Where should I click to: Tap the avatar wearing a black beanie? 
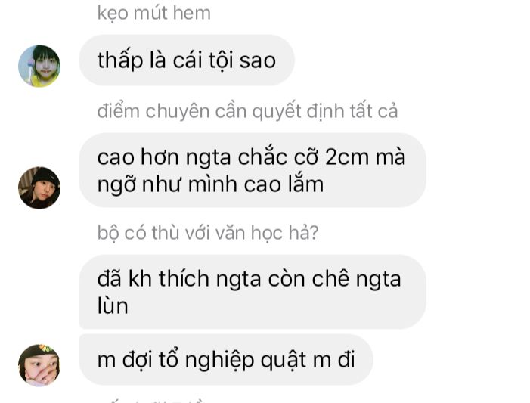point(39,188)
